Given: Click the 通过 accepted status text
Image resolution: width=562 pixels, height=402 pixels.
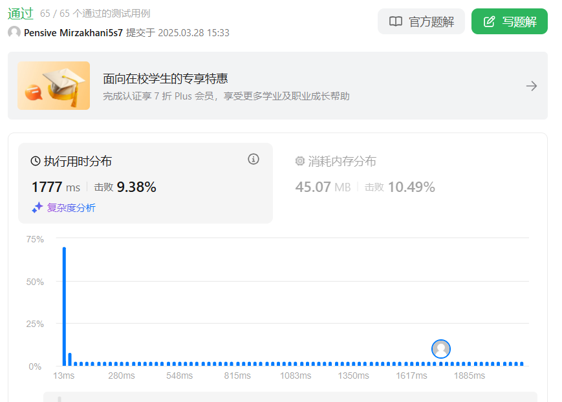Looking at the screenshot, I should click(x=21, y=14).
